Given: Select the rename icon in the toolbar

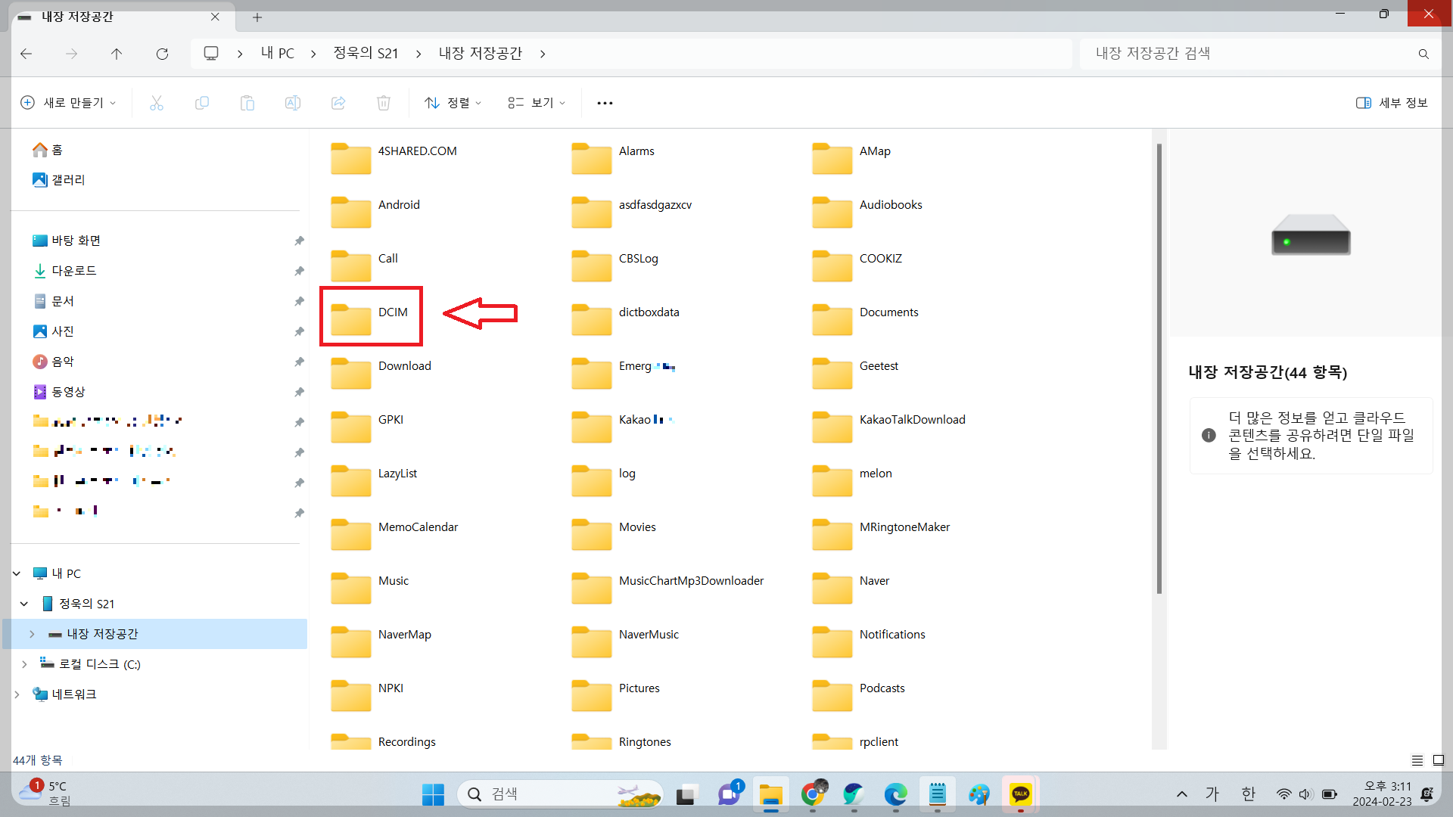Looking at the screenshot, I should coord(293,103).
